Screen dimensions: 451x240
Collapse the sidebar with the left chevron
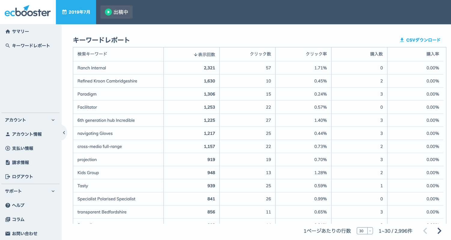pos(64,132)
